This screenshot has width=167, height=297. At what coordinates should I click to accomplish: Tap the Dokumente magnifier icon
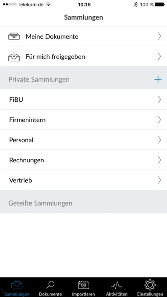click(50, 285)
